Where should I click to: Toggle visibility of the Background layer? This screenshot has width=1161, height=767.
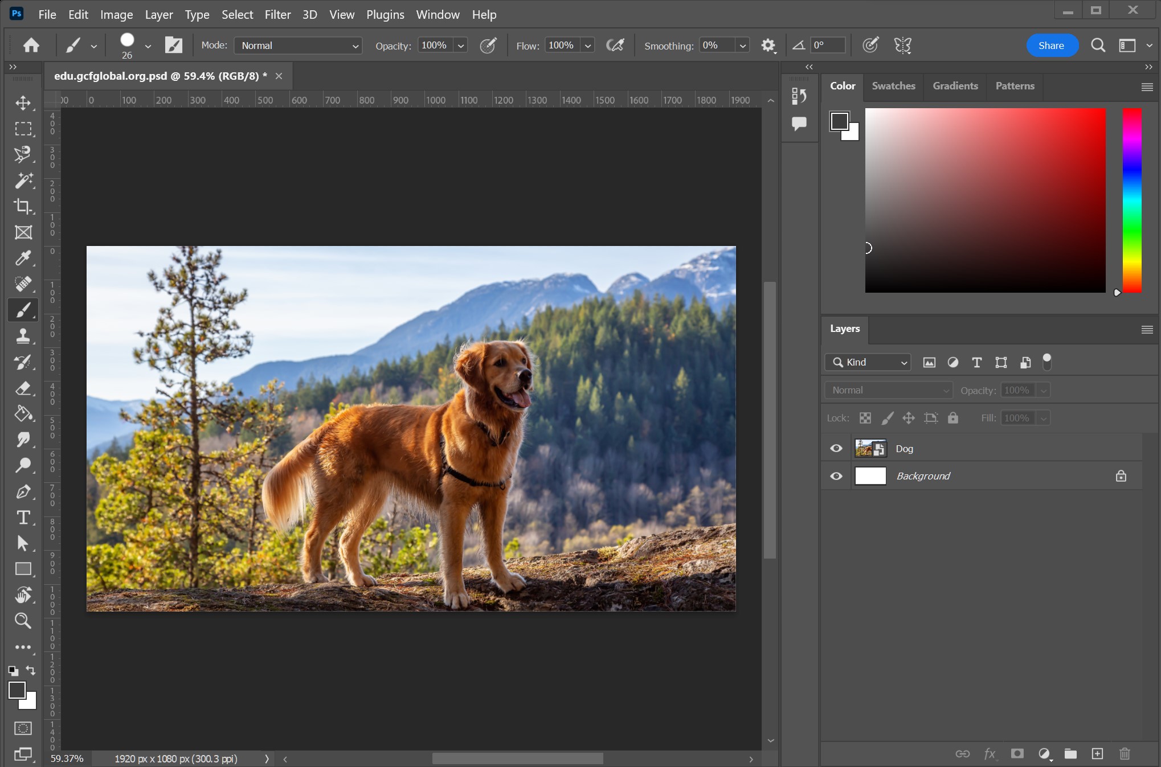[836, 475]
